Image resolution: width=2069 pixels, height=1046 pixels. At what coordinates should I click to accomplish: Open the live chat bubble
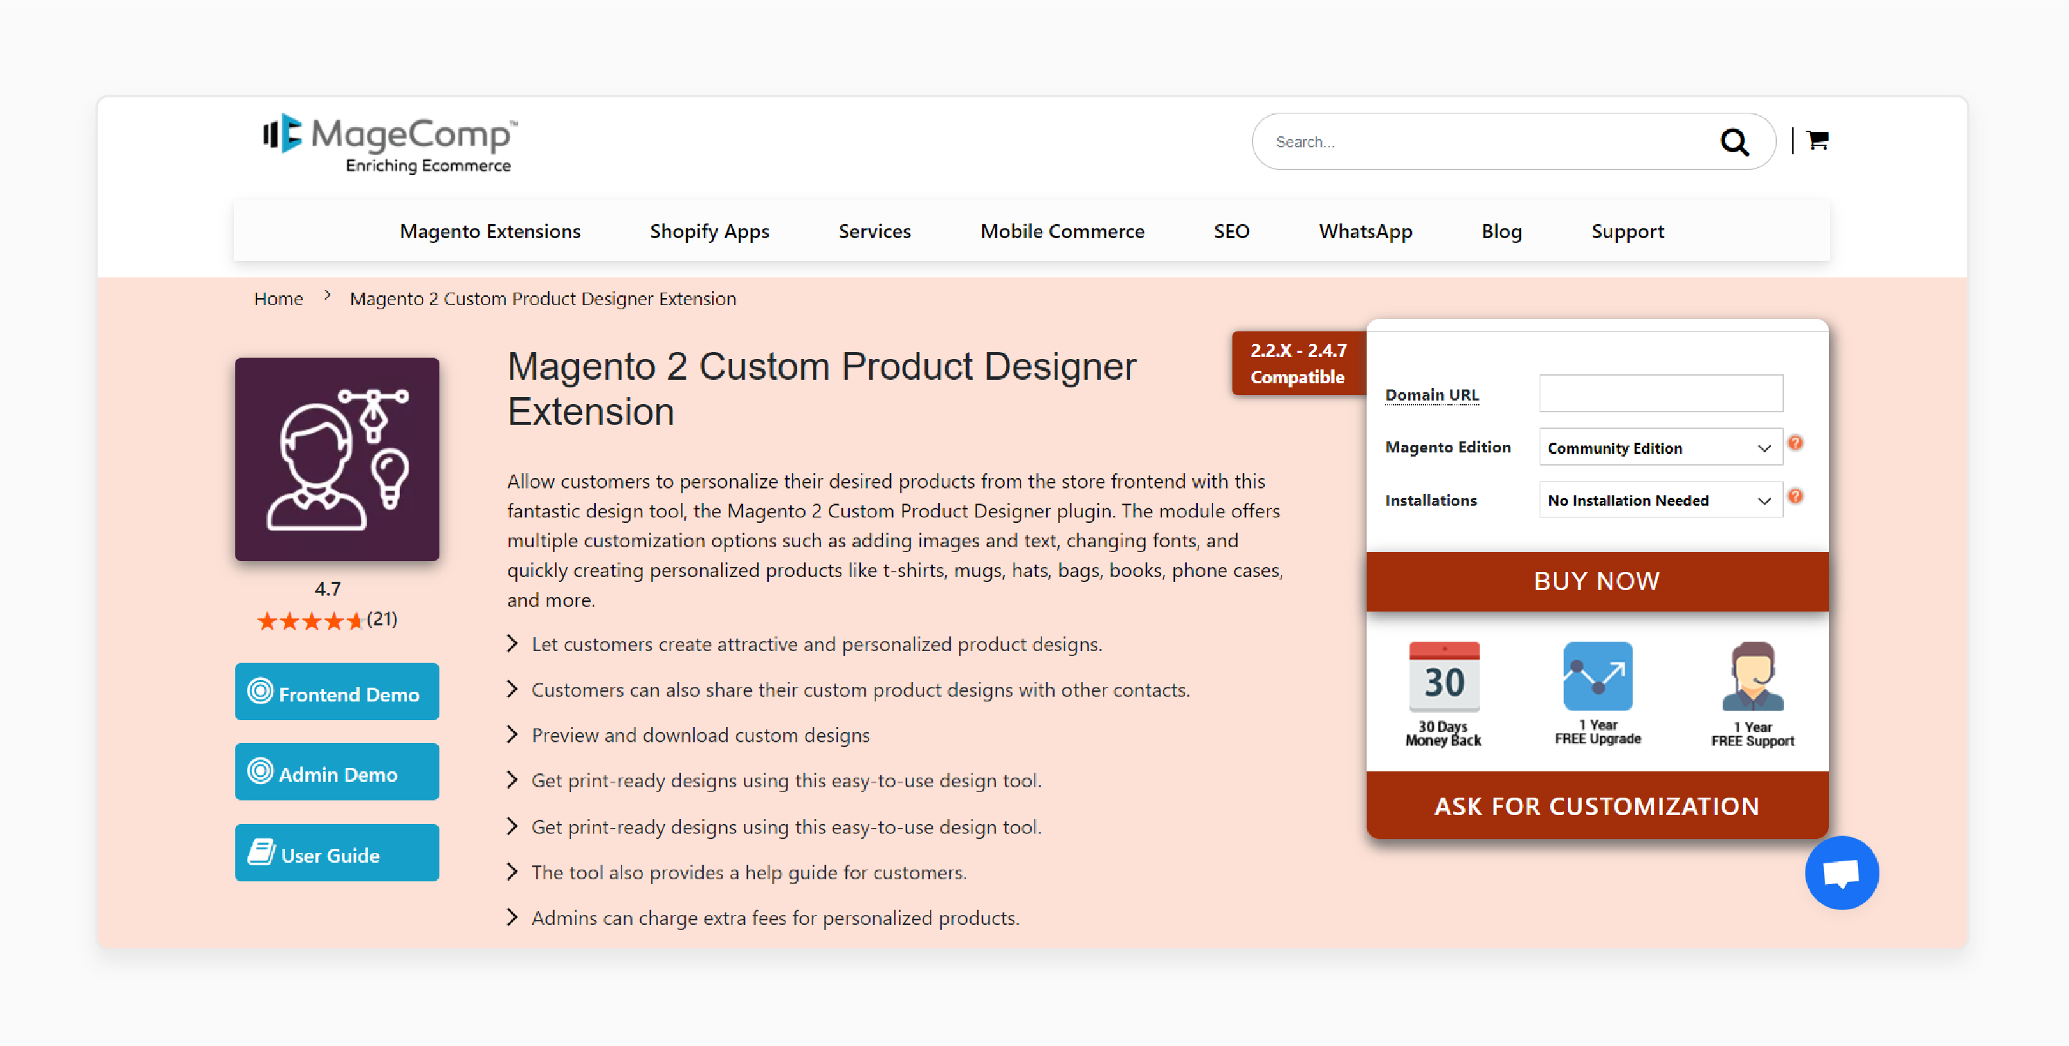pos(1841,872)
